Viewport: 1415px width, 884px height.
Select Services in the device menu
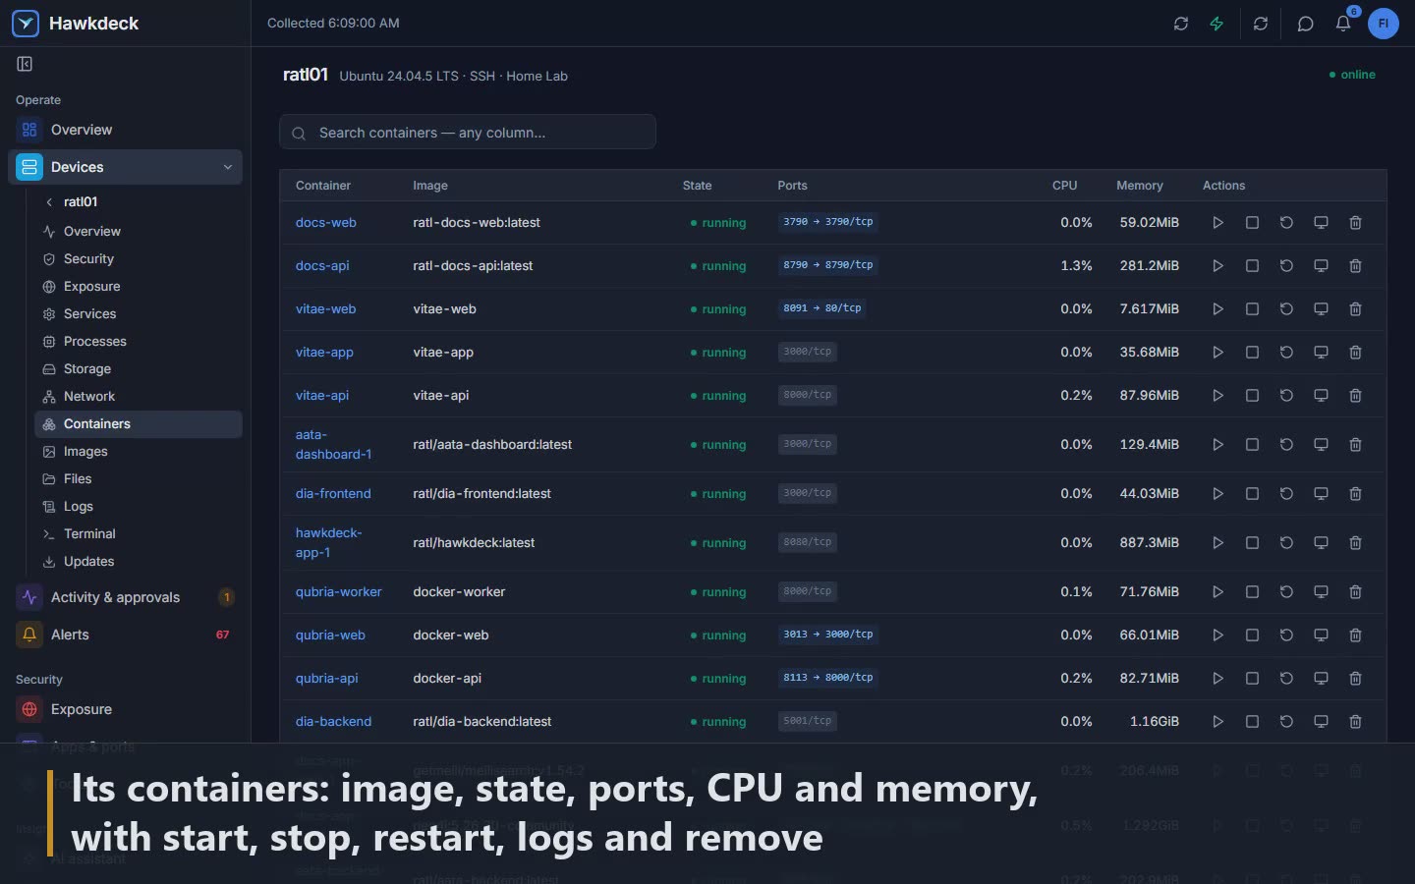(x=138, y=314)
